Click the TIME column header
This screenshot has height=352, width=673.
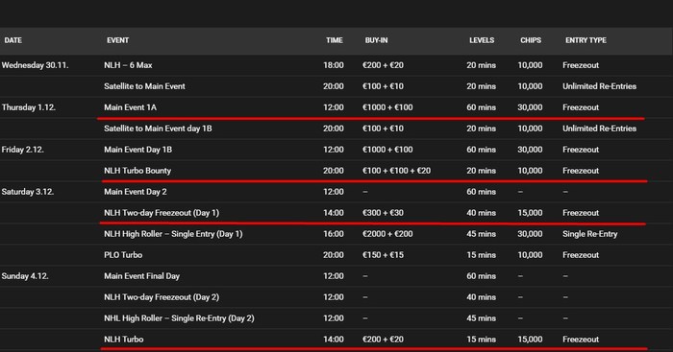pyautogui.click(x=334, y=40)
